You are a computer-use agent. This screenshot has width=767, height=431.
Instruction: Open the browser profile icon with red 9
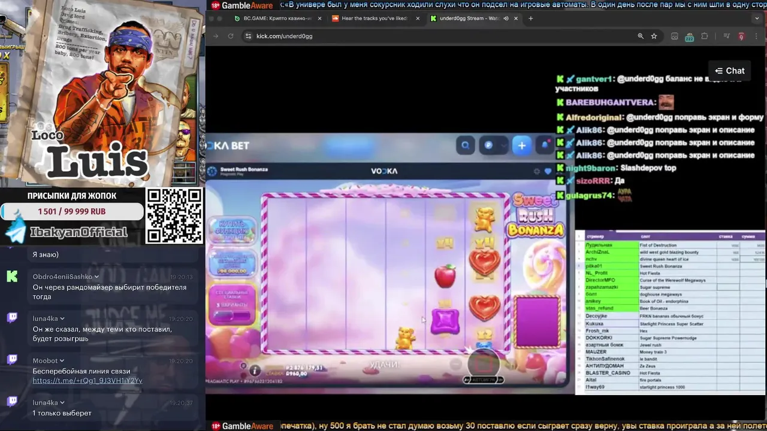[741, 36]
